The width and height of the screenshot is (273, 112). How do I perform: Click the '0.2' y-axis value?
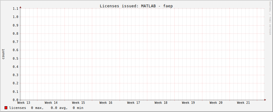click(16, 83)
